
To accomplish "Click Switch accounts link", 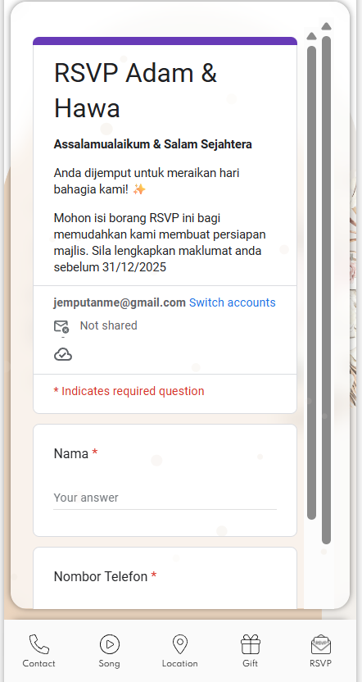I will point(232,302).
